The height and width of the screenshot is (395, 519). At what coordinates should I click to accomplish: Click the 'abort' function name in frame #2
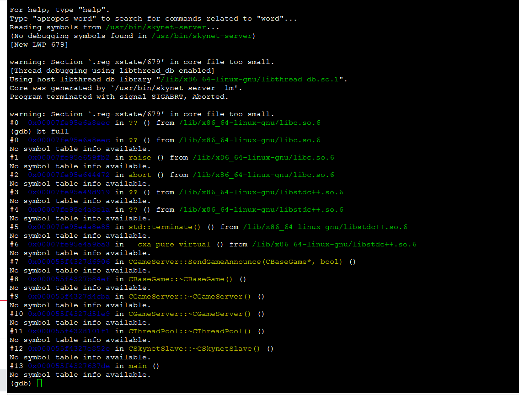(139, 175)
